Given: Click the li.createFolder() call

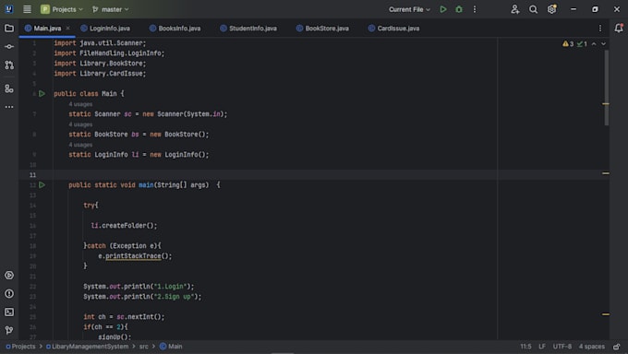Looking at the screenshot, I should click(x=124, y=226).
